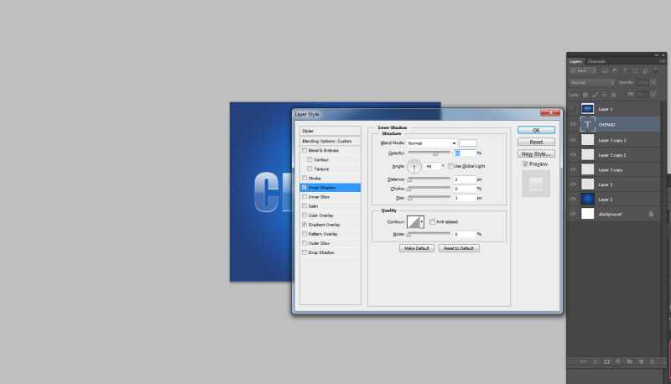Switch to the Channels tab
671x384 pixels.
coord(596,61)
